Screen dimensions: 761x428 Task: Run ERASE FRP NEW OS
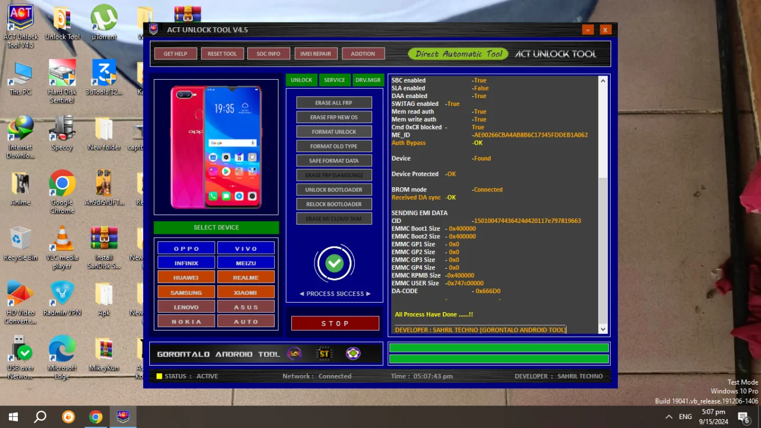coord(334,117)
